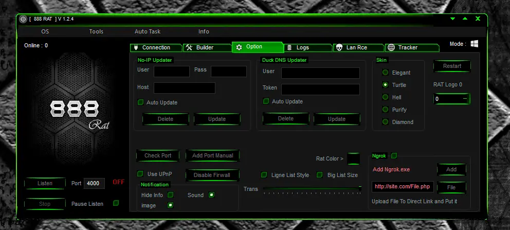Open the Connection tab with plug icon
510x230 pixels.
point(156,47)
